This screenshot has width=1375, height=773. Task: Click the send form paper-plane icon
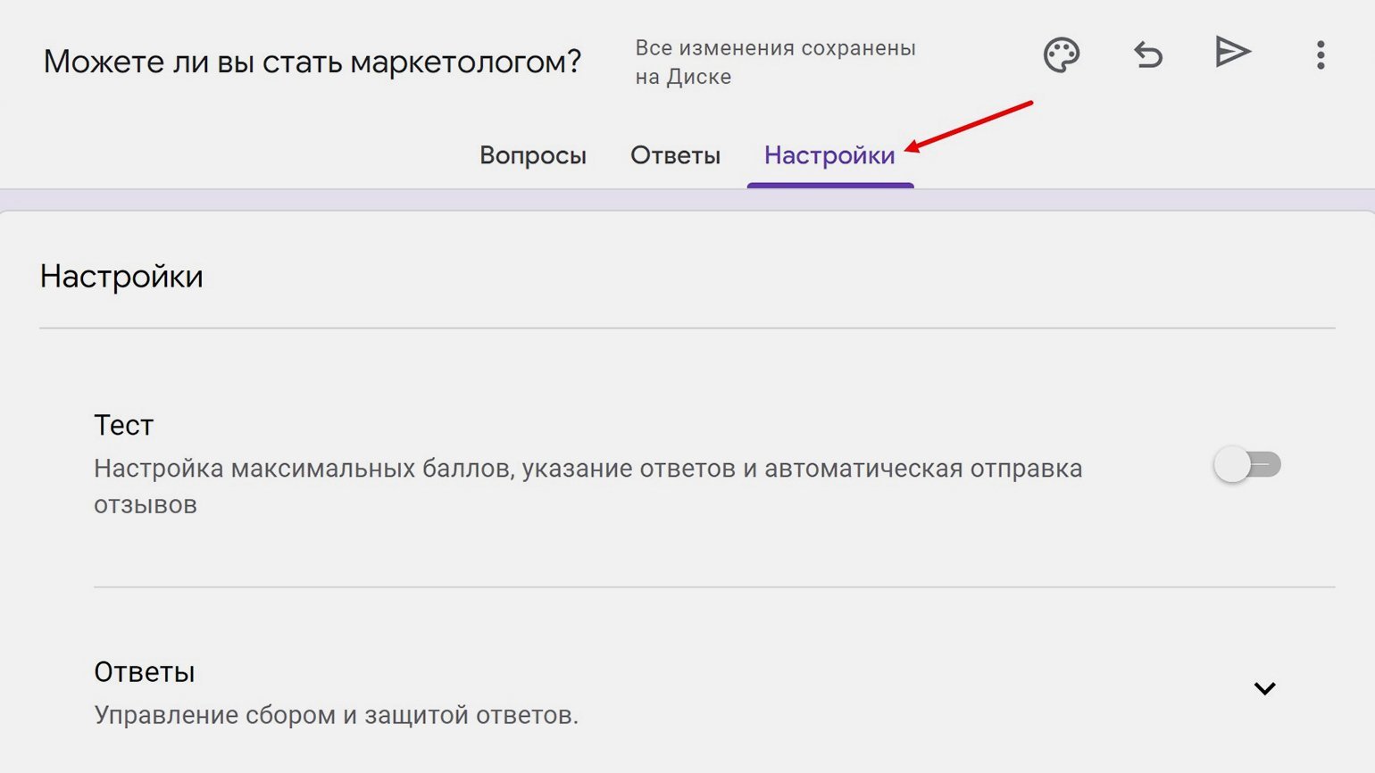1233,53
